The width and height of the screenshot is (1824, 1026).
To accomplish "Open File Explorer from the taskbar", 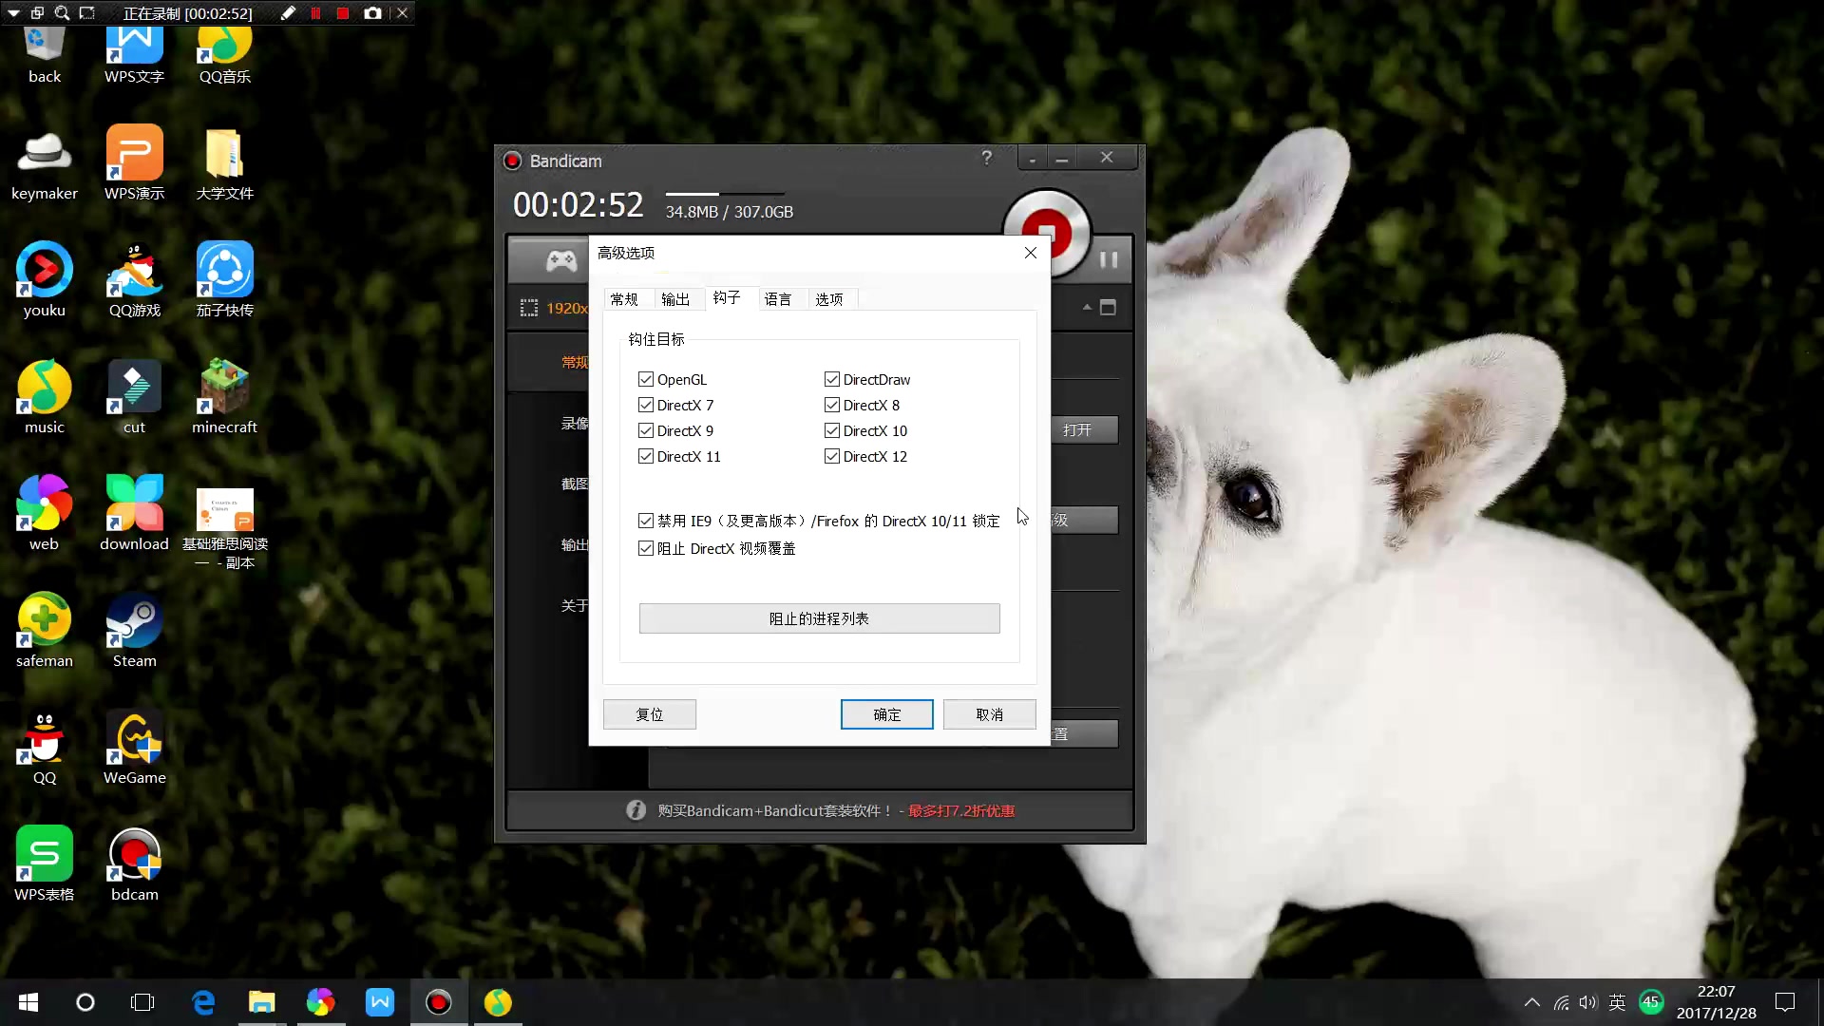I will (261, 1002).
